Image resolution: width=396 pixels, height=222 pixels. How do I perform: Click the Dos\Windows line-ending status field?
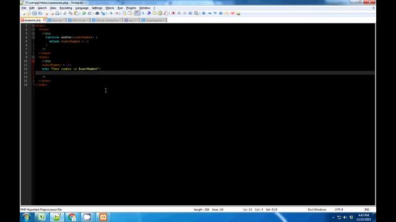(317, 210)
